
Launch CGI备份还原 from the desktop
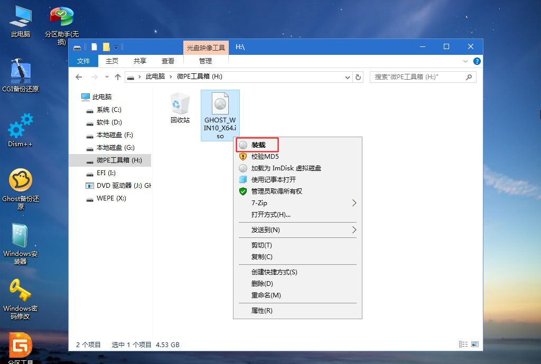tap(20, 69)
